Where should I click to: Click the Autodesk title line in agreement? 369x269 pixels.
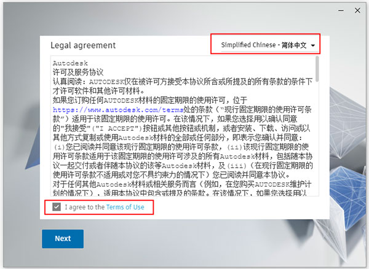pyautogui.click(x=70, y=63)
